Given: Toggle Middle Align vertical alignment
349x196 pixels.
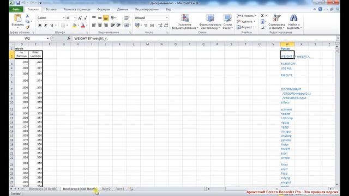Looking at the screenshot, I should click(100, 18).
